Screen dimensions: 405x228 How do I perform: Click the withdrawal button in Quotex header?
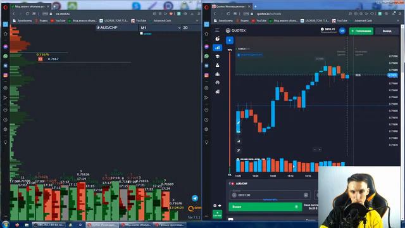click(387, 31)
